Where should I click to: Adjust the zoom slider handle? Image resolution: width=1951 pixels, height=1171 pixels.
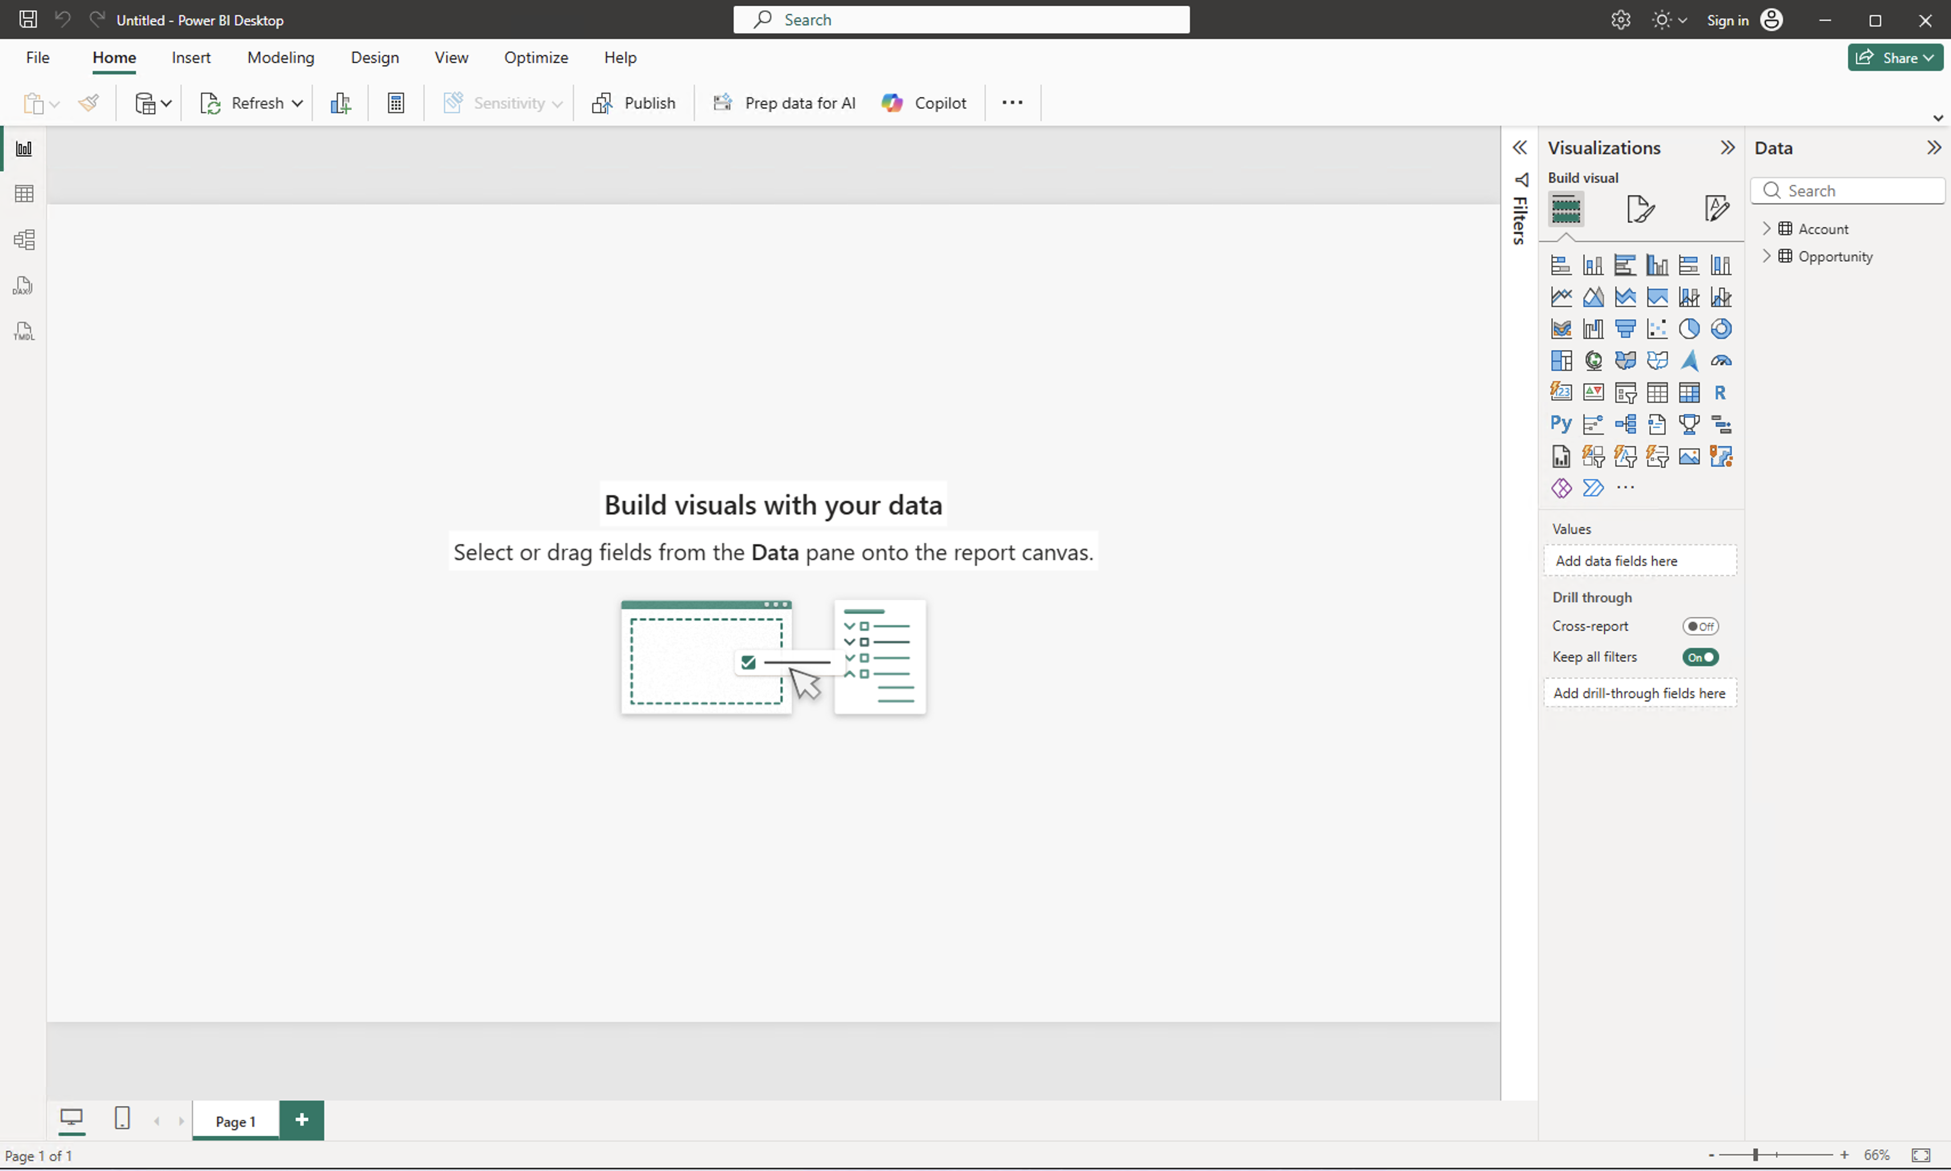coord(1755,1154)
